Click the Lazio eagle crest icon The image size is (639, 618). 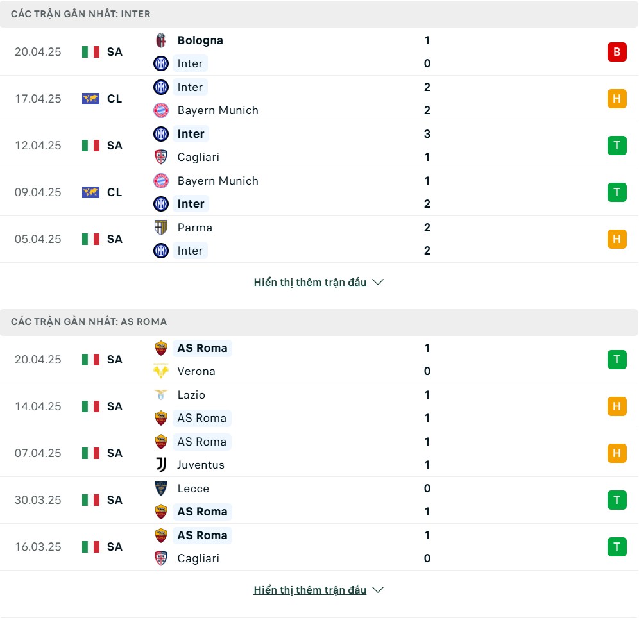coord(161,394)
